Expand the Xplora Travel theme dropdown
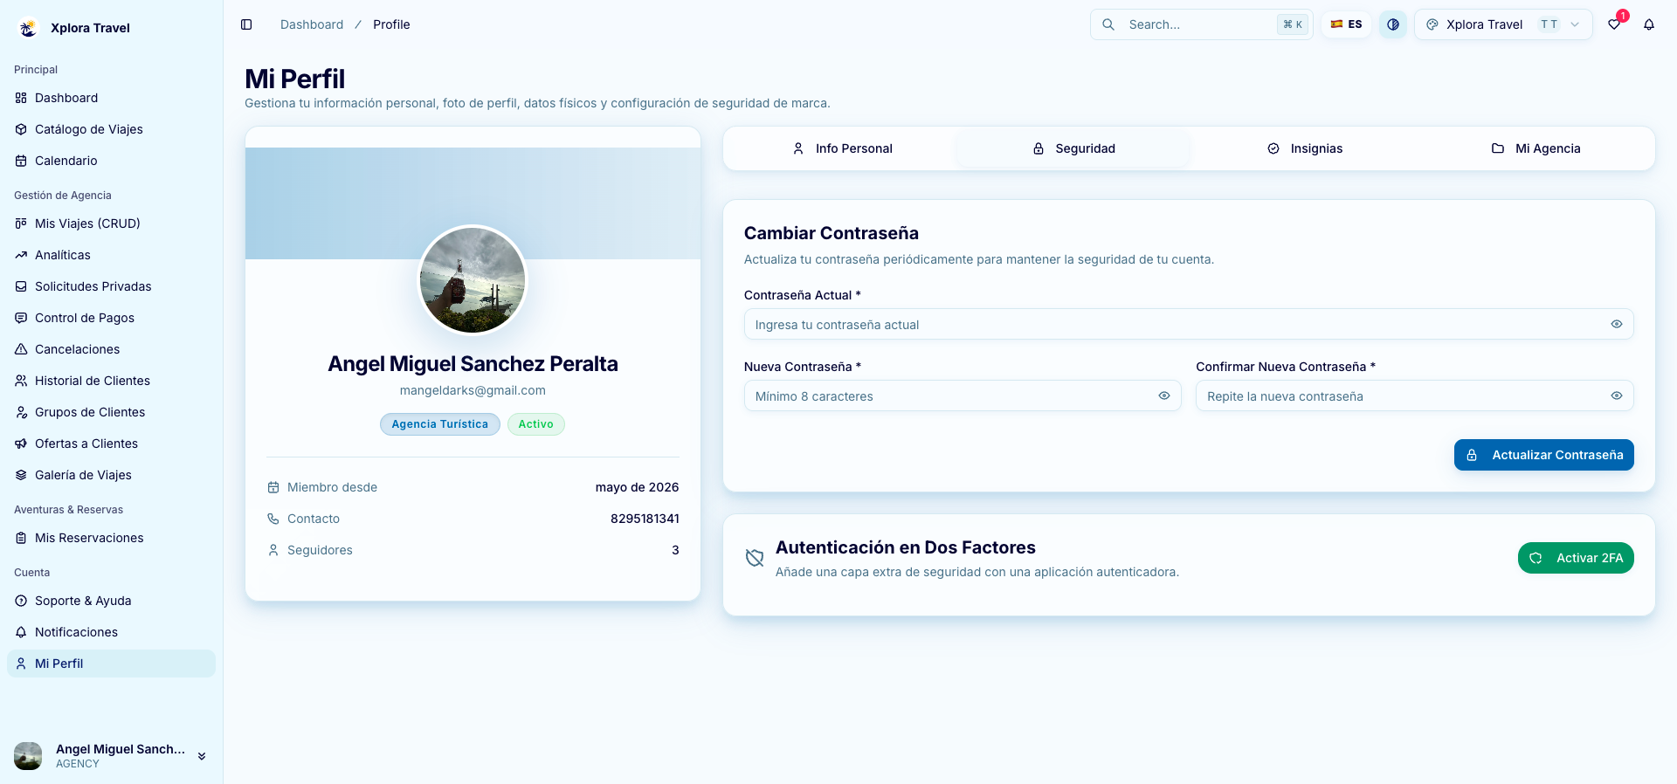The image size is (1677, 784). tap(1503, 24)
